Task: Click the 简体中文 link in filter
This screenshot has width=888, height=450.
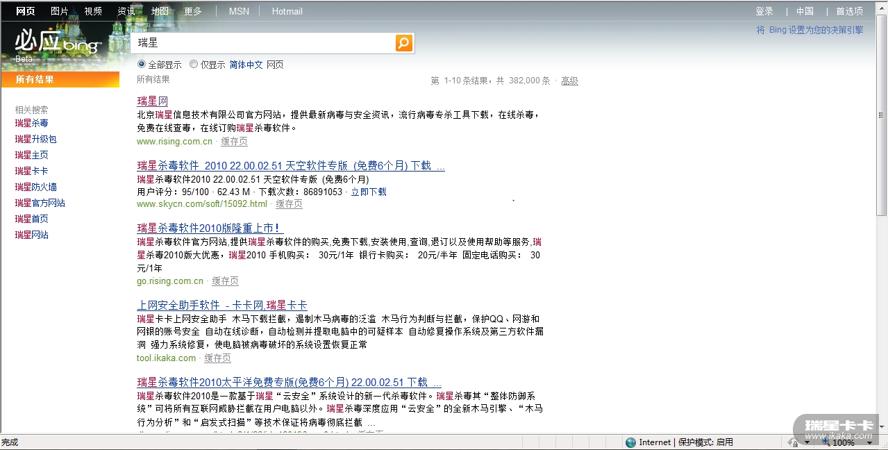Action: [x=246, y=65]
